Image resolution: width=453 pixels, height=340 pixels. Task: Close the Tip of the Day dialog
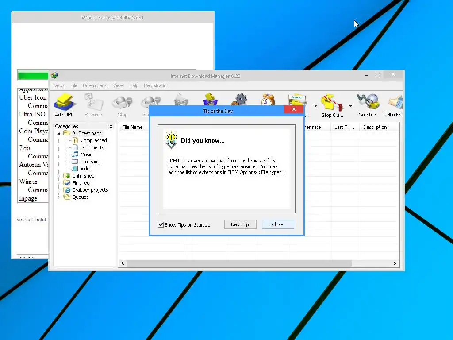[x=294, y=109]
